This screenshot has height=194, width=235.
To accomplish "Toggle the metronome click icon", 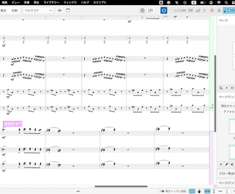I will point(219,10).
